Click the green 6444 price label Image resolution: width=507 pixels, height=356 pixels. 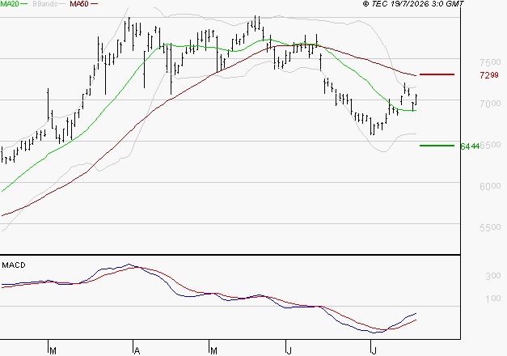point(470,146)
